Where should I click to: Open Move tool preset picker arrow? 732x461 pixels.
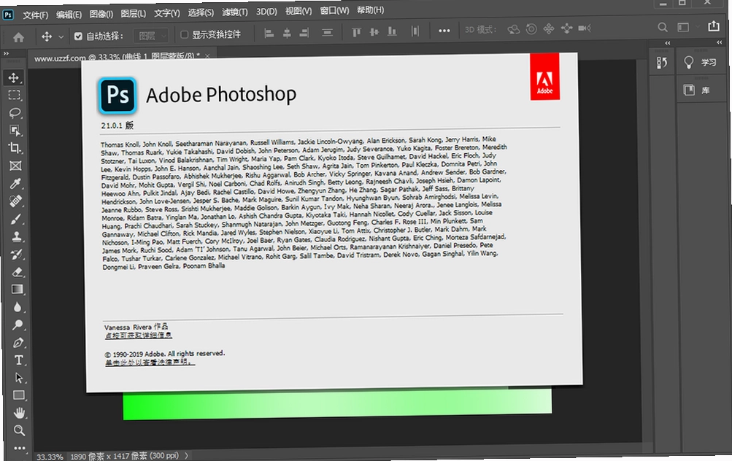61,37
